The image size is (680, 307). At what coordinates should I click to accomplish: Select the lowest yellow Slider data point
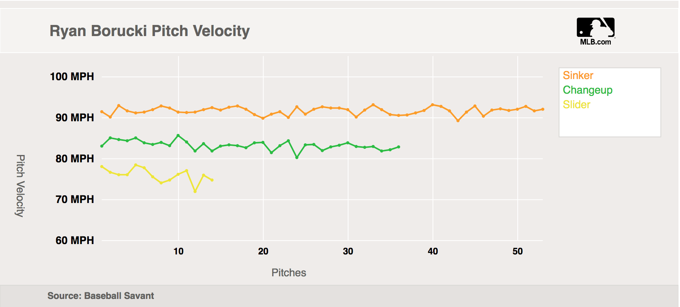[x=195, y=191]
